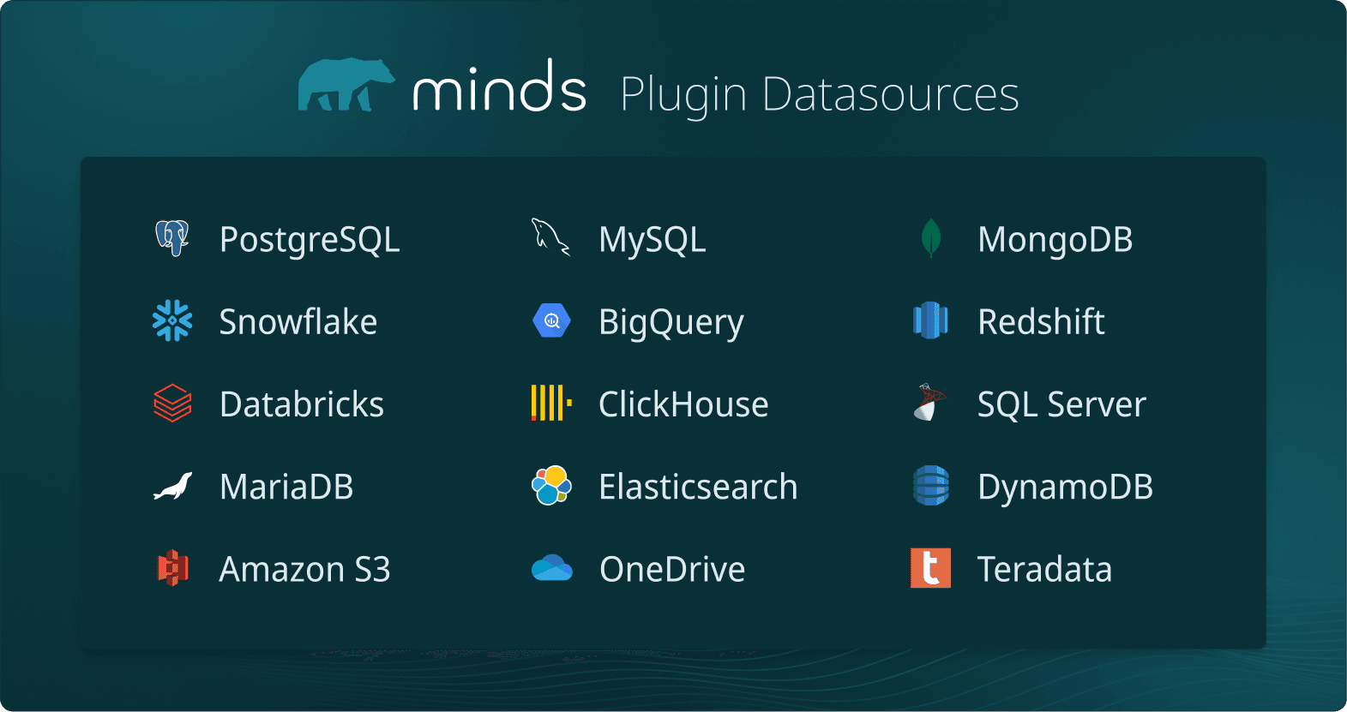Click the MindsDB bear logo

pyautogui.click(x=346, y=85)
